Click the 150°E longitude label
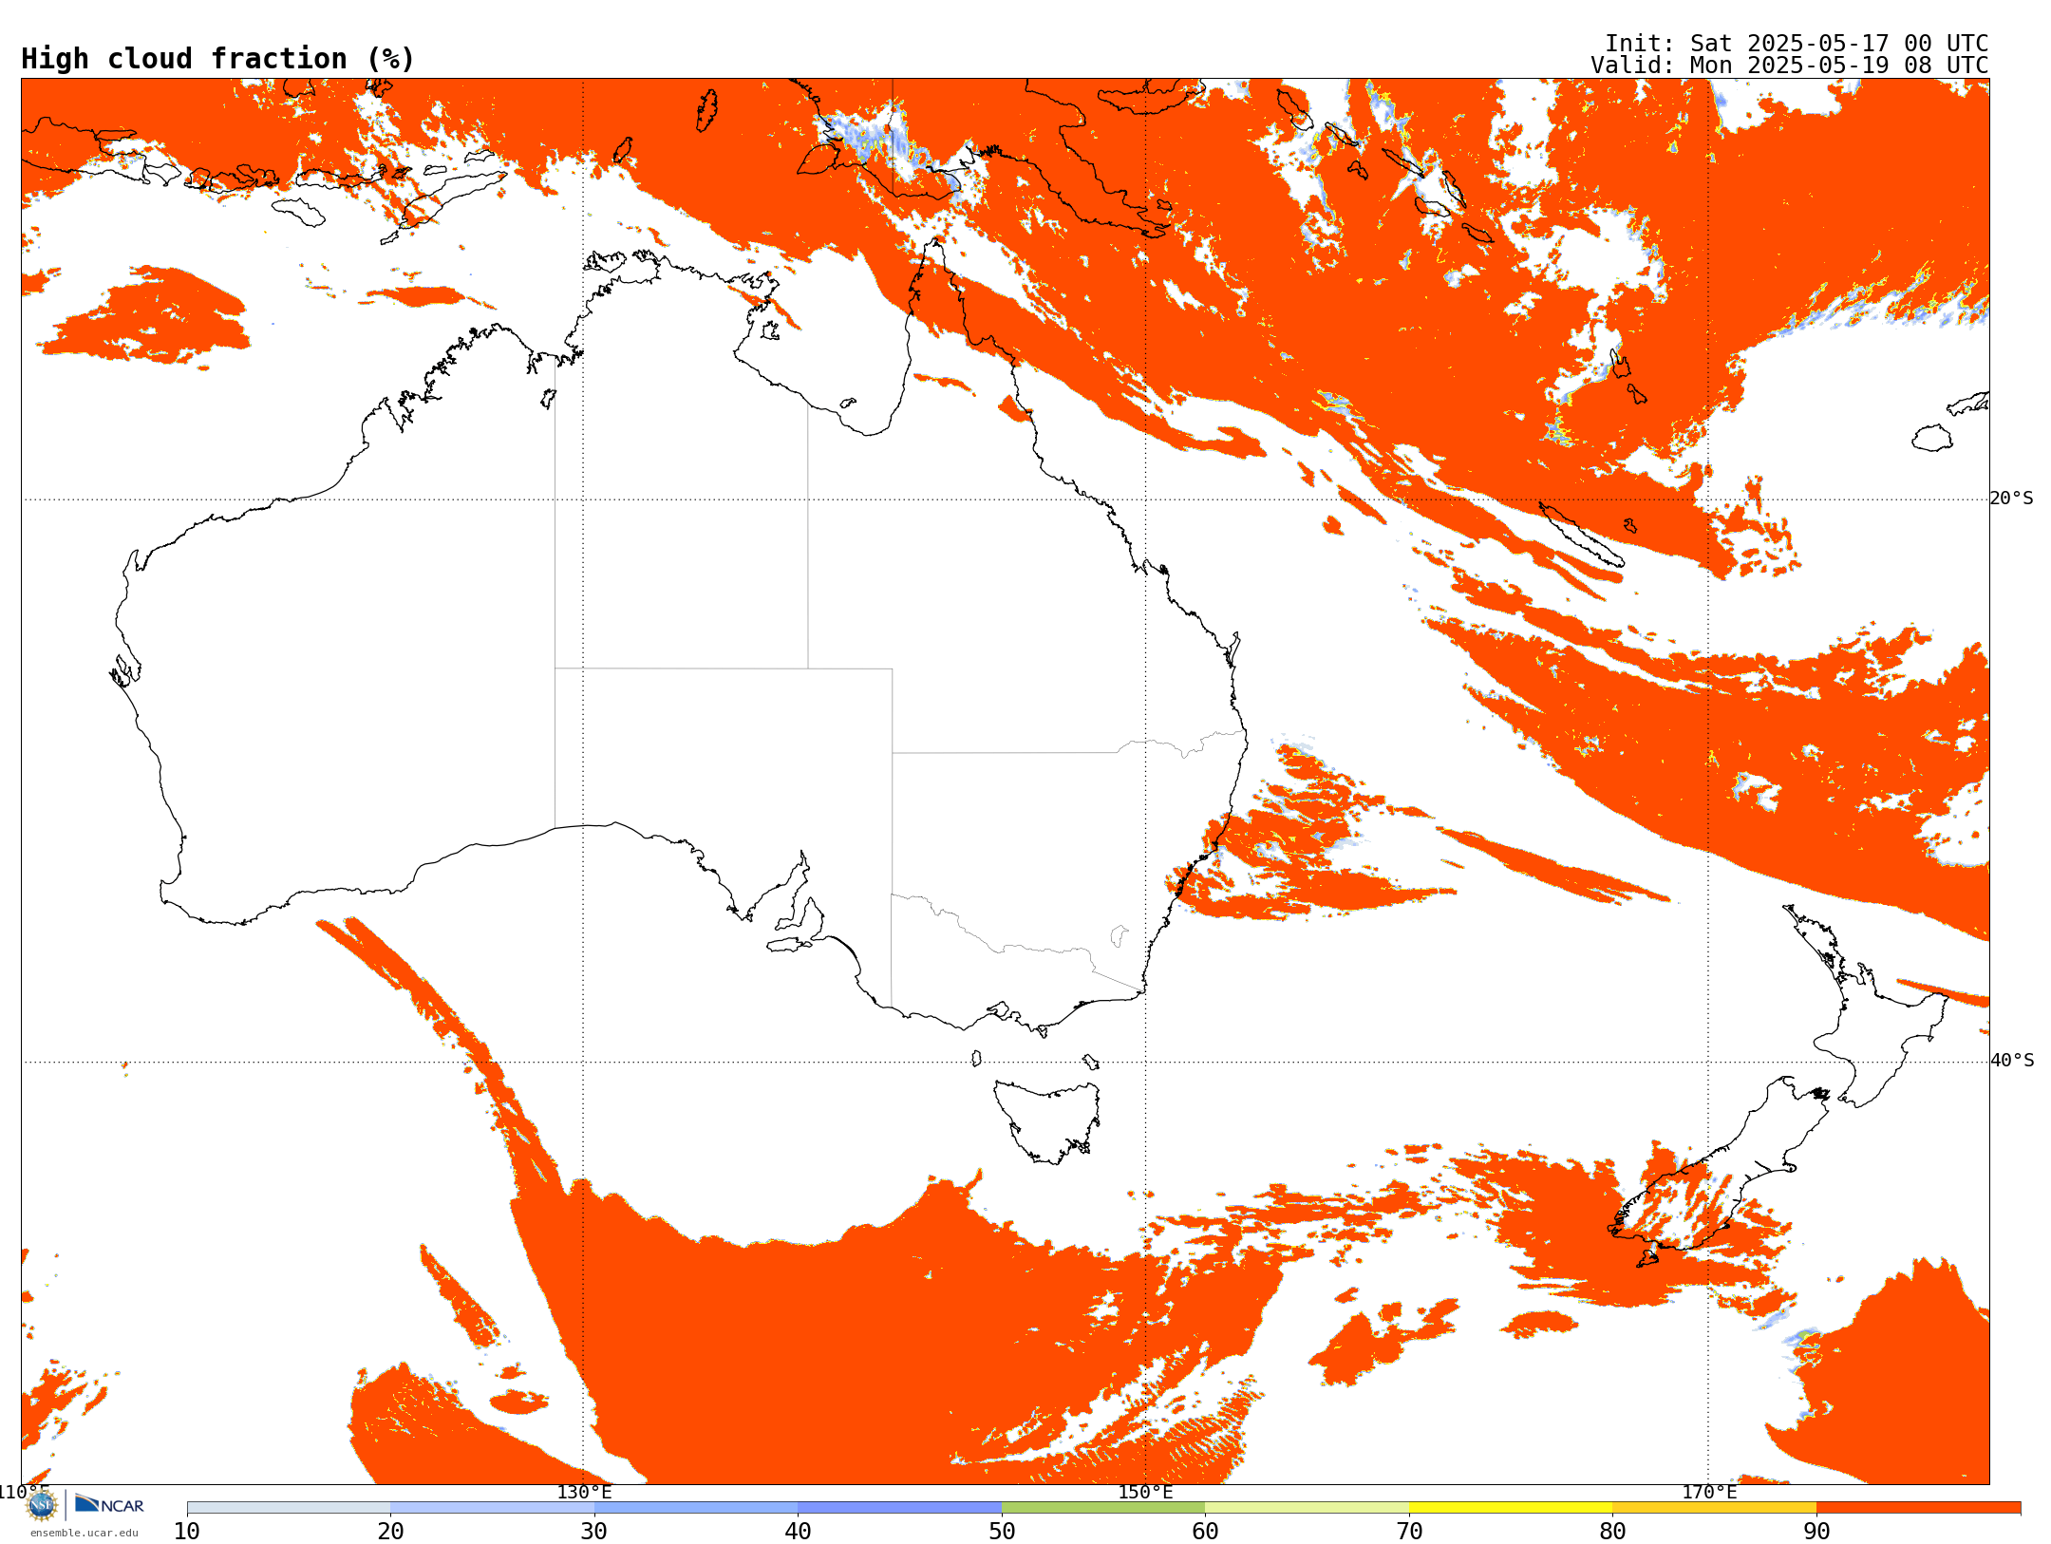The image size is (2051, 1544). pyautogui.click(x=1145, y=1492)
